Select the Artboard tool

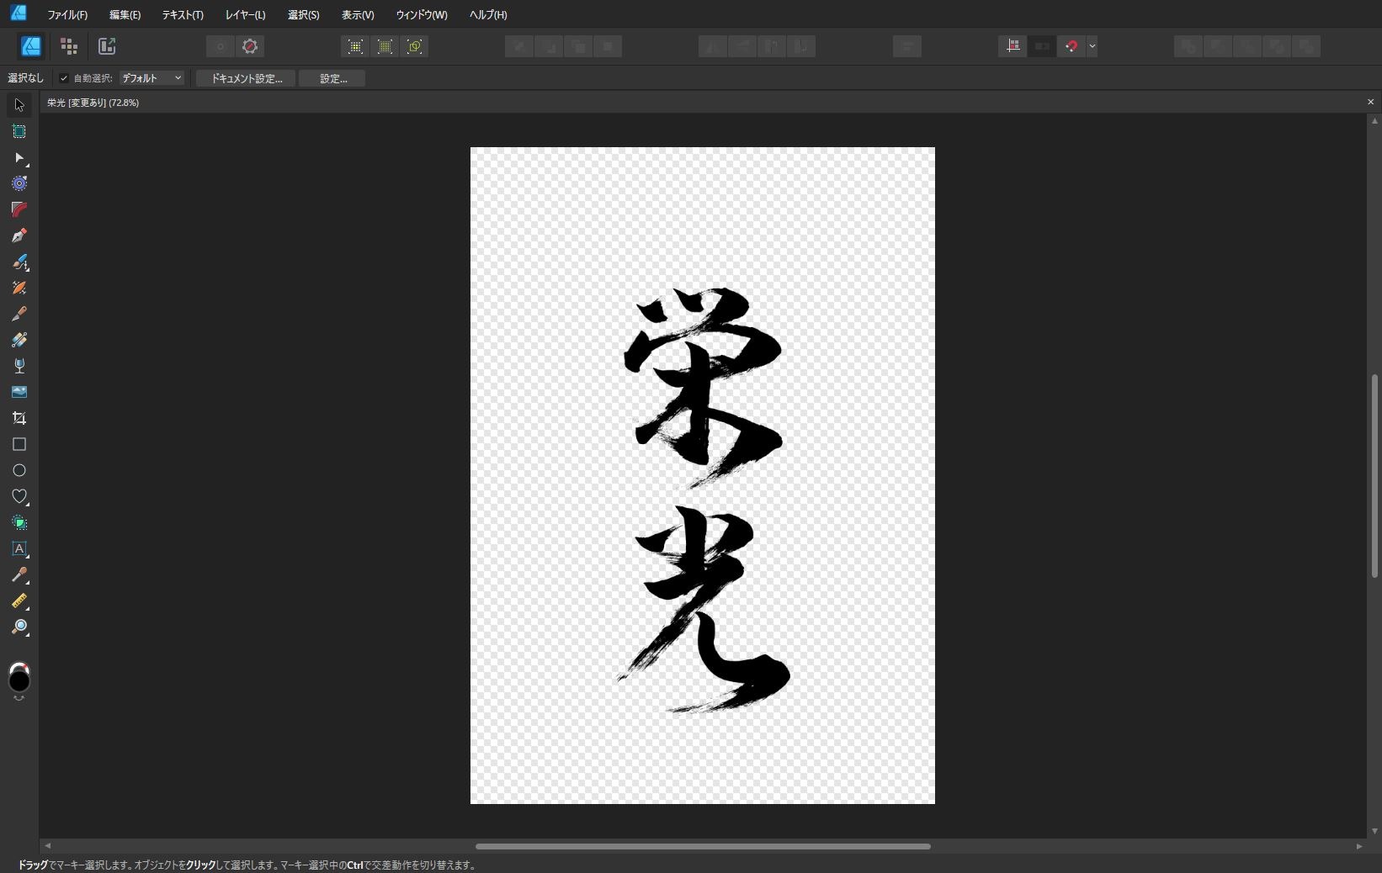(19, 131)
